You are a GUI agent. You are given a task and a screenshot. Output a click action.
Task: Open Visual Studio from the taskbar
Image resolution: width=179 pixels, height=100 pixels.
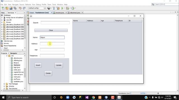(87, 97)
